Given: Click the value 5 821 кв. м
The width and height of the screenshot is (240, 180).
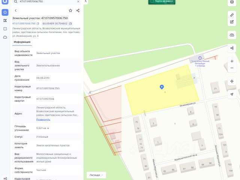Looking at the screenshot, I should (x=42, y=128).
